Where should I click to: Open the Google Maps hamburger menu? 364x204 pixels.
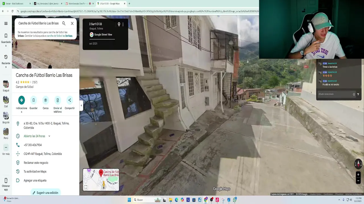[6, 24]
